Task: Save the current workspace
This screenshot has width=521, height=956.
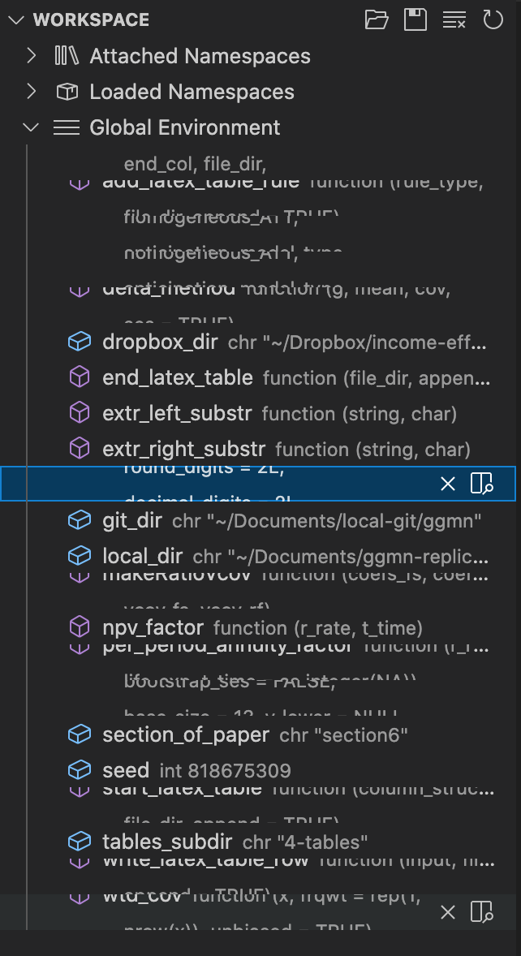Action: 415,19
